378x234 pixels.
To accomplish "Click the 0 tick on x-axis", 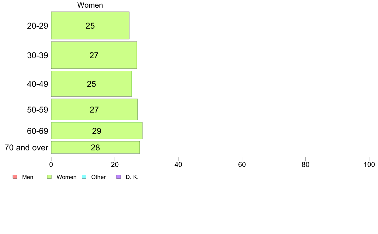I will (x=51, y=165).
